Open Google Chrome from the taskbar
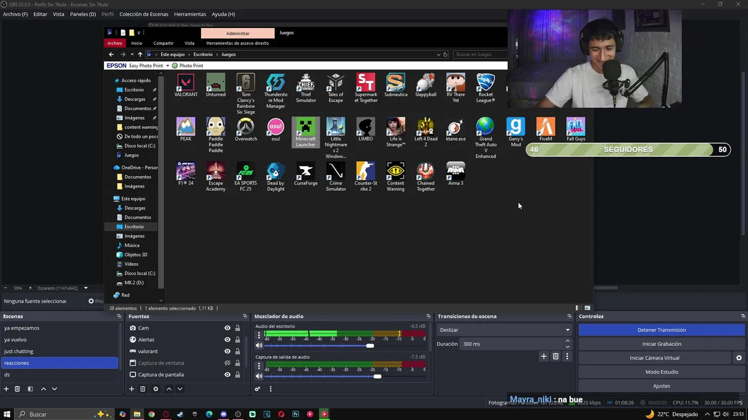 click(151, 414)
